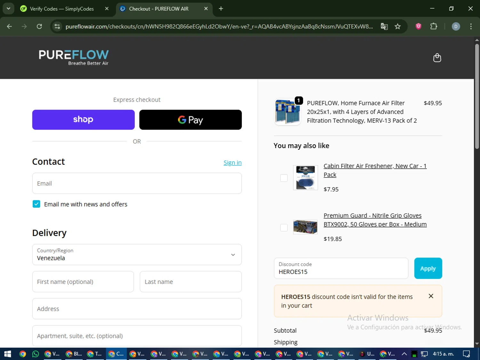Close the Checkout PUREFLOW AIR tab
The image size is (480, 360).
[x=206, y=9]
